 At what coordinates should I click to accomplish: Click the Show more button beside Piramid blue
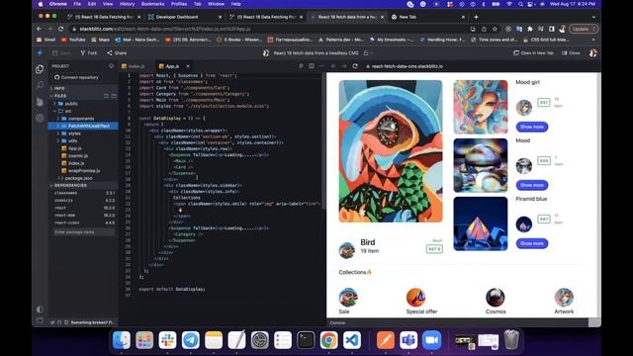pyautogui.click(x=532, y=243)
